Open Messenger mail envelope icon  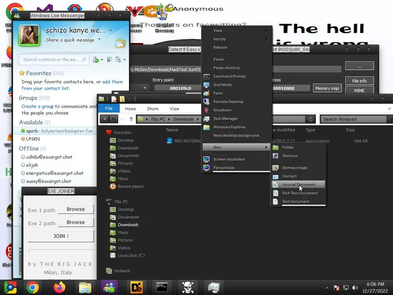pyautogui.click(x=120, y=43)
